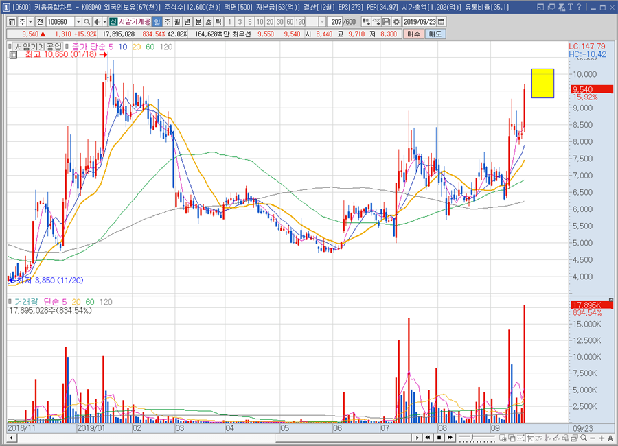Click the leftmost chart layout icon in the toolbar
This screenshot has height=446, width=618.
pyautogui.click(x=12, y=22)
